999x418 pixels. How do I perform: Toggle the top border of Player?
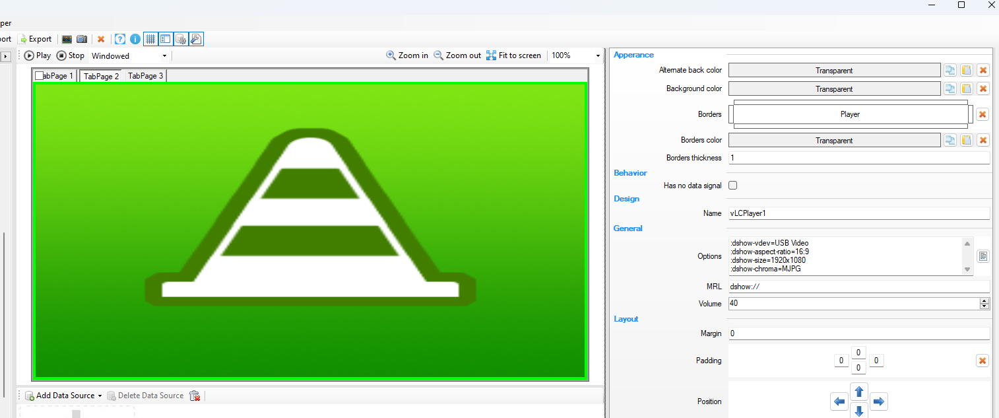[851, 102]
